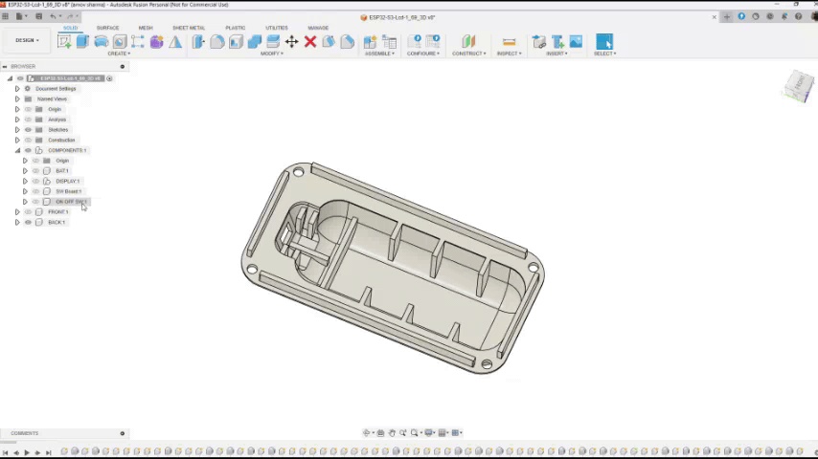Expand the ON OFF SW:1 component
The image size is (818, 459).
pyautogui.click(x=25, y=202)
